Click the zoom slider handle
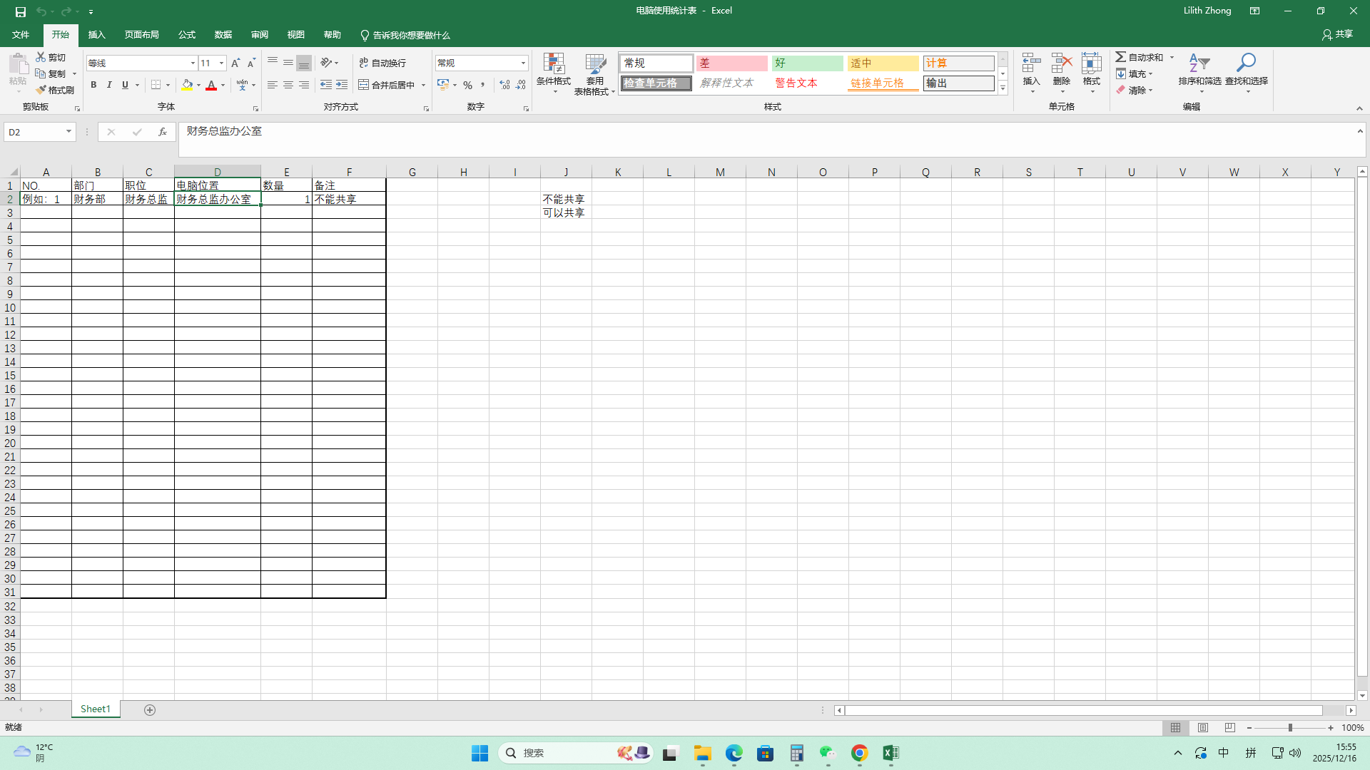This screenshot has width=1370, height=770. (1290, 728)
